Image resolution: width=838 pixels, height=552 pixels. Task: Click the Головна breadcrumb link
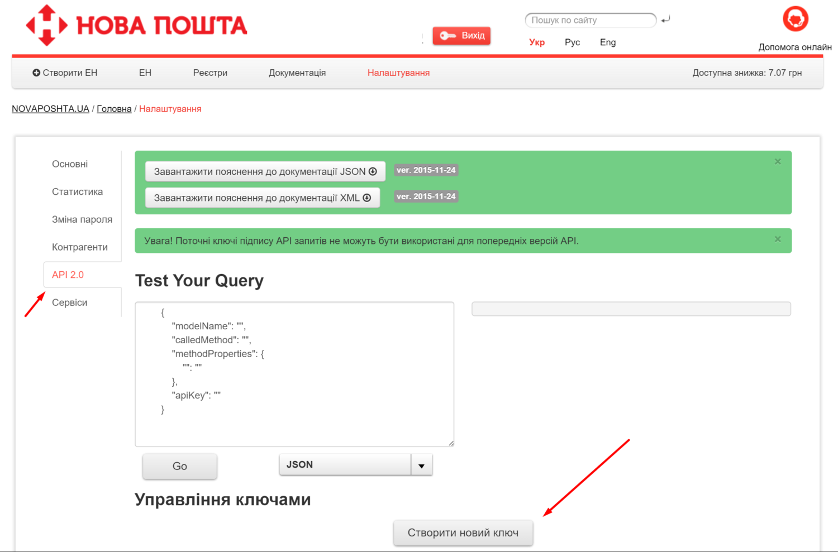(x=114, y=109)
